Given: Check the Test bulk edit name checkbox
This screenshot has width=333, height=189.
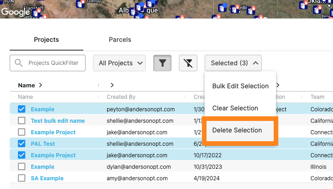Looking at the screenshot, I should (22, 120).
